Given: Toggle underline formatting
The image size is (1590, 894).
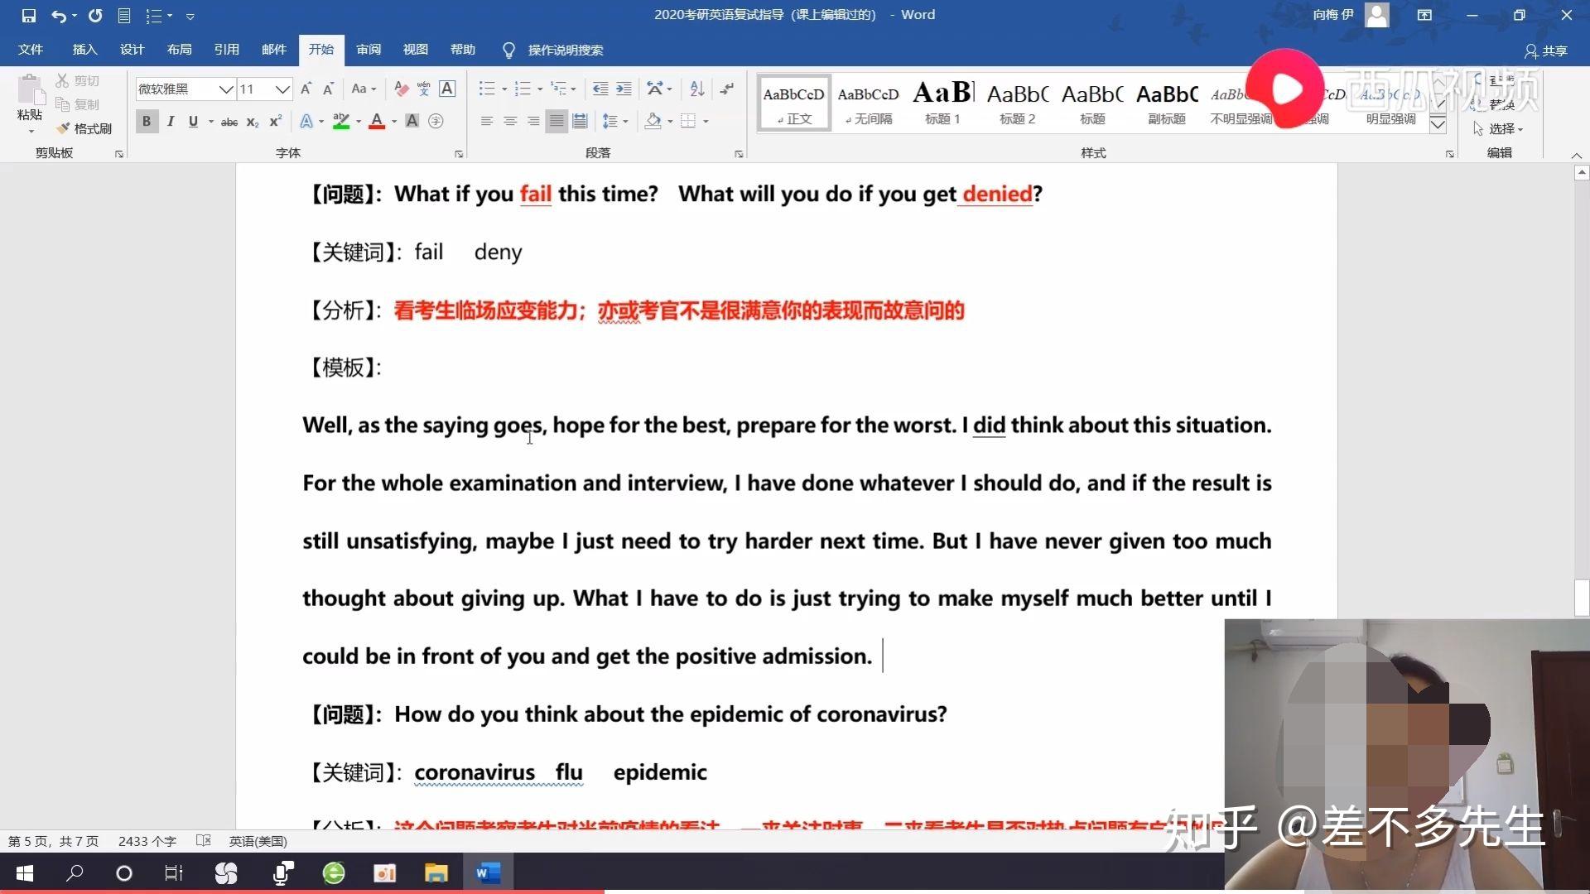Looking at the screenshot, I should 193,121.
